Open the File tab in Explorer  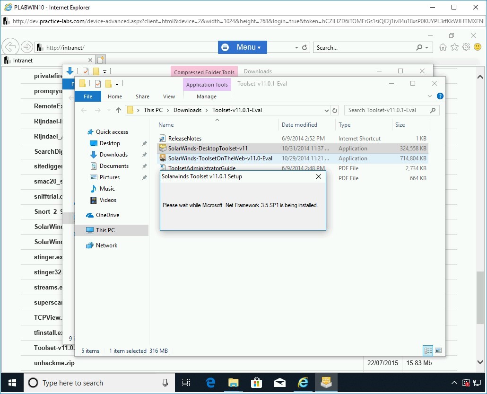click(88, 96)
